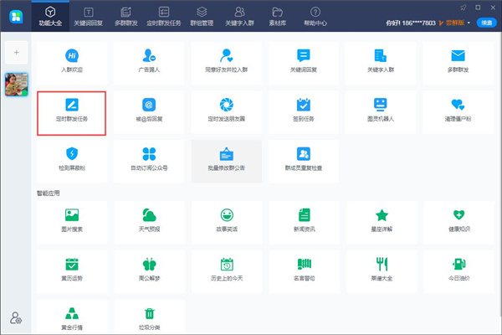
Task: Select the account avatar thumbnail in sidebar
Action: tap(14, 84)
